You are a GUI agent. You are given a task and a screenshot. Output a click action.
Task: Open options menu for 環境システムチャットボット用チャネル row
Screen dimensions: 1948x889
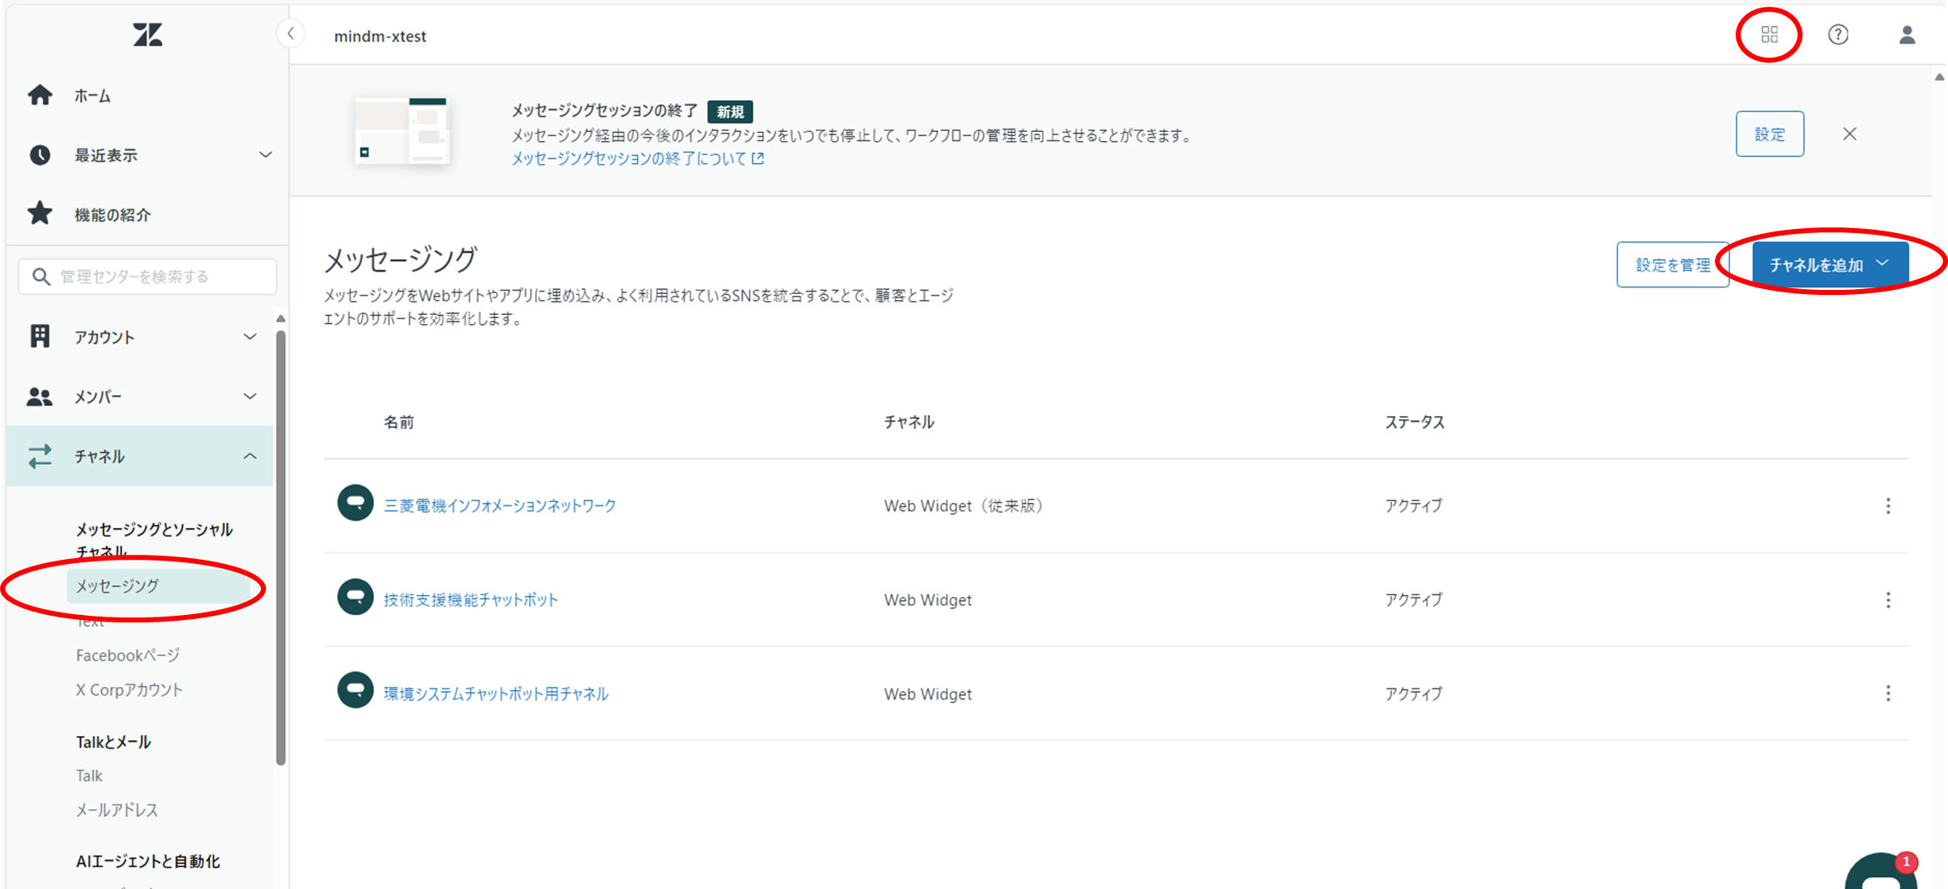(1888, 693)
